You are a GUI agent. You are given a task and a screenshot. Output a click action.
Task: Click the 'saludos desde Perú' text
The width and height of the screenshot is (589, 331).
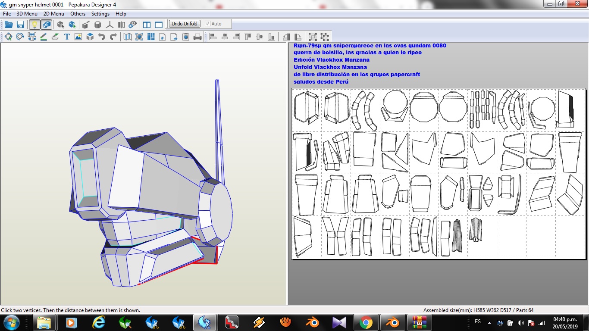click(x=321, y=81)
